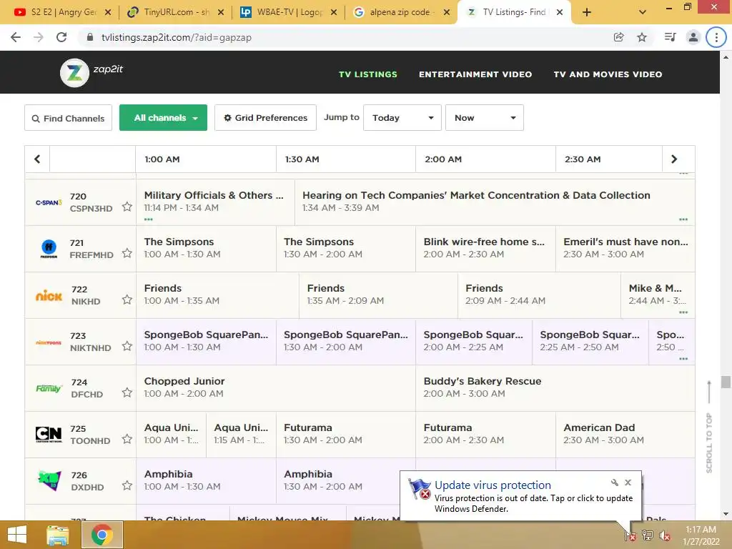Open Futurama 1:30 AM listing
This screenshot has height=549, width=732.
[x=346, y=434]
